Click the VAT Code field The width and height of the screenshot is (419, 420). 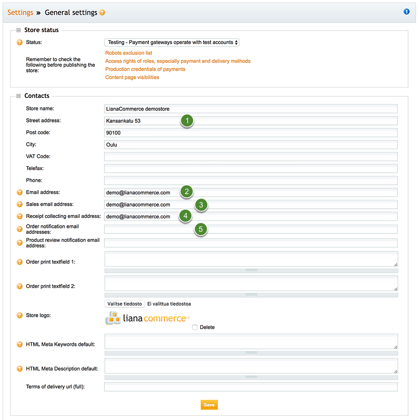251,156
